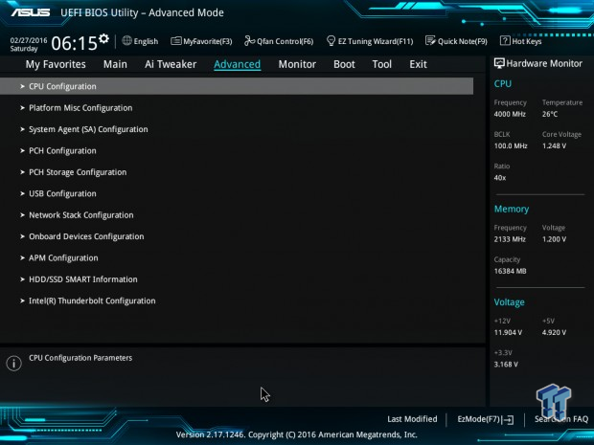594x445 pixels.
Task: Click the Quick Note notepad icon
Action: [430, 41]
